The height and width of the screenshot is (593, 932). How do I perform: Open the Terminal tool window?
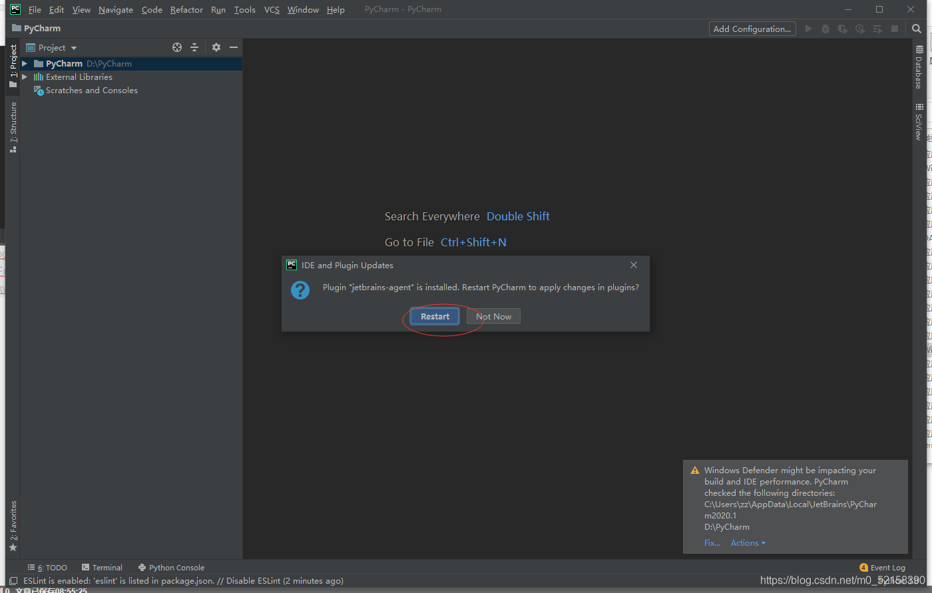tap(102, 568)
